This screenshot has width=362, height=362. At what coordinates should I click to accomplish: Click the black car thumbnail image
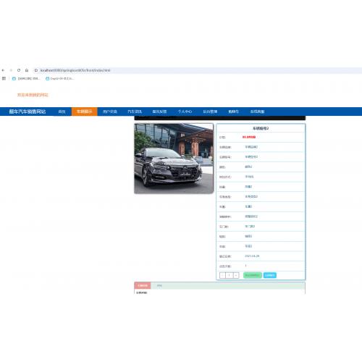point(174,159)
